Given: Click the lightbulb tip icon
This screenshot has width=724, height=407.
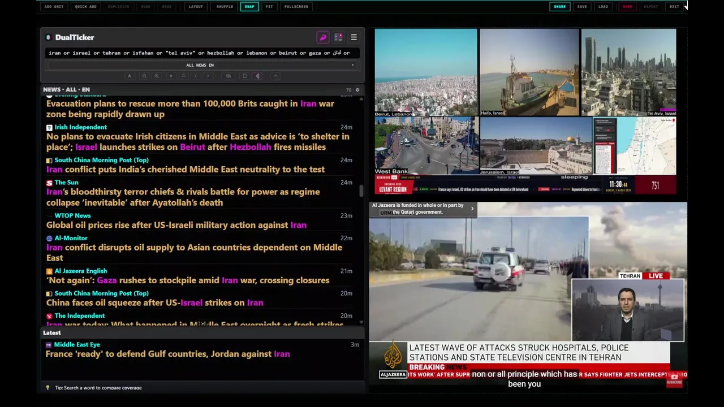Looking at the screenshot, I should [48, 388].
